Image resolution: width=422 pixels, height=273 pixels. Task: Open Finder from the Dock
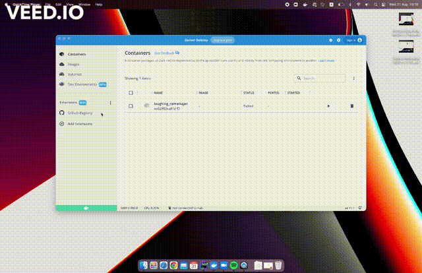click(x=144, y=266)
